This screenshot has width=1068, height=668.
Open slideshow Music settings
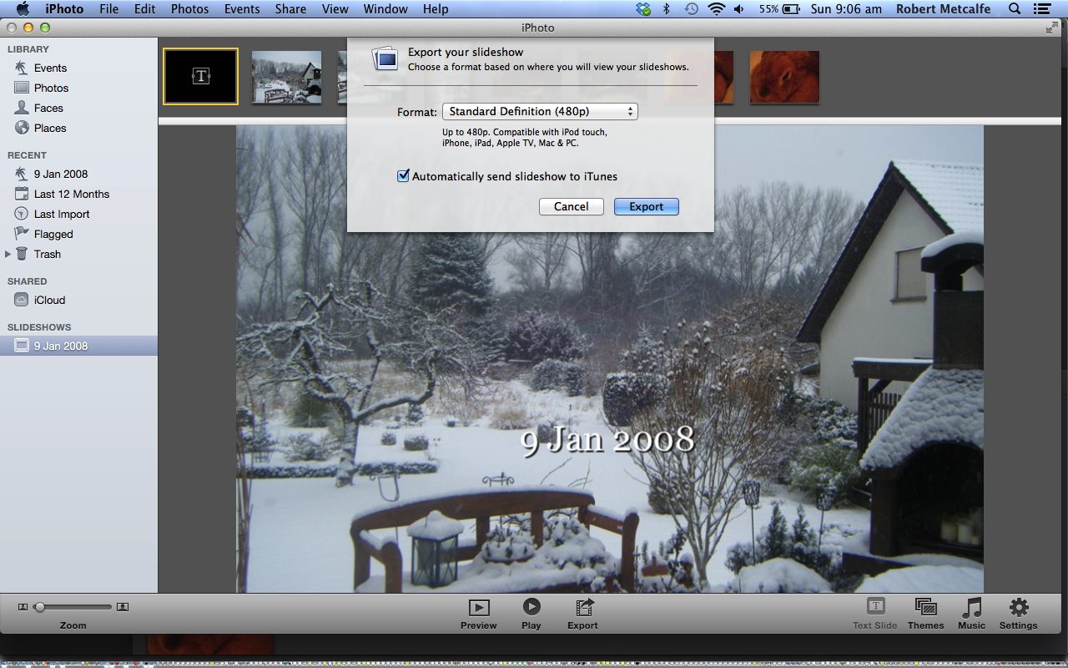point(971,614)
